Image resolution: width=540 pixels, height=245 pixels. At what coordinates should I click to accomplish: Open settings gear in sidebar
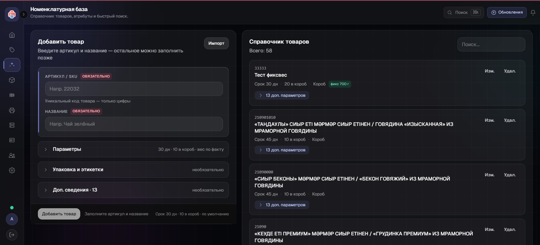12,170
